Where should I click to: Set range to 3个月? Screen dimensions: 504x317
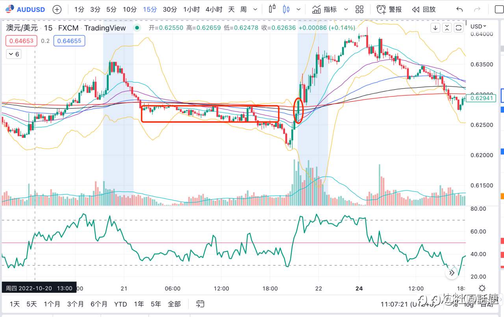[75, 304]
